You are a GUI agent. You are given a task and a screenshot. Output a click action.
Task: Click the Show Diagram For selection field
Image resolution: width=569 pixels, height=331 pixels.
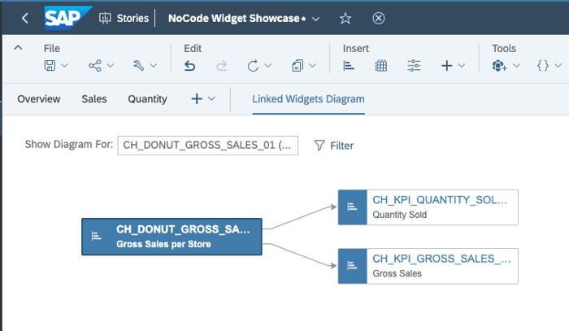point(208,146)
